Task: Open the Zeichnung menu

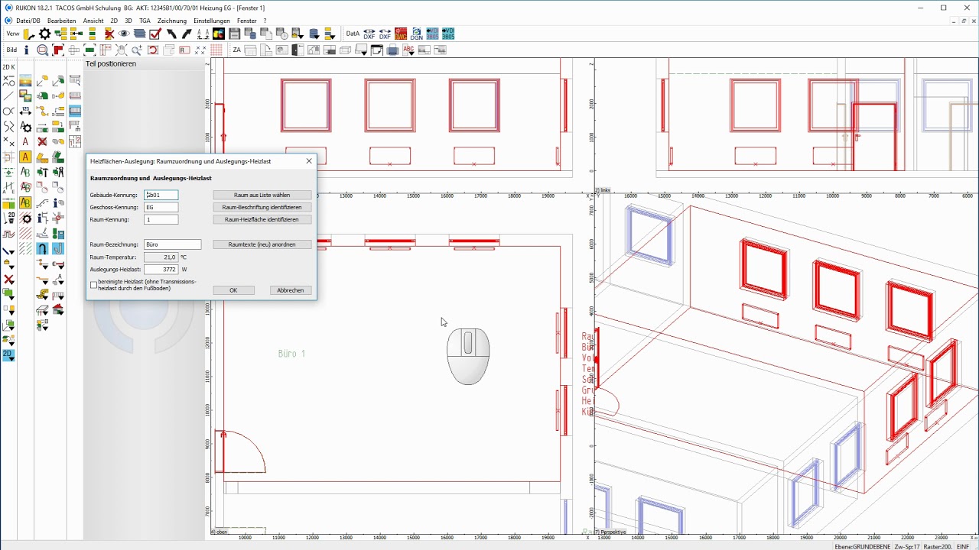Action: [172, 21]
